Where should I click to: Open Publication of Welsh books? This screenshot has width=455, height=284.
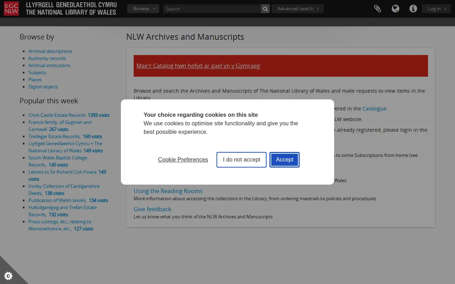[68, 200]
